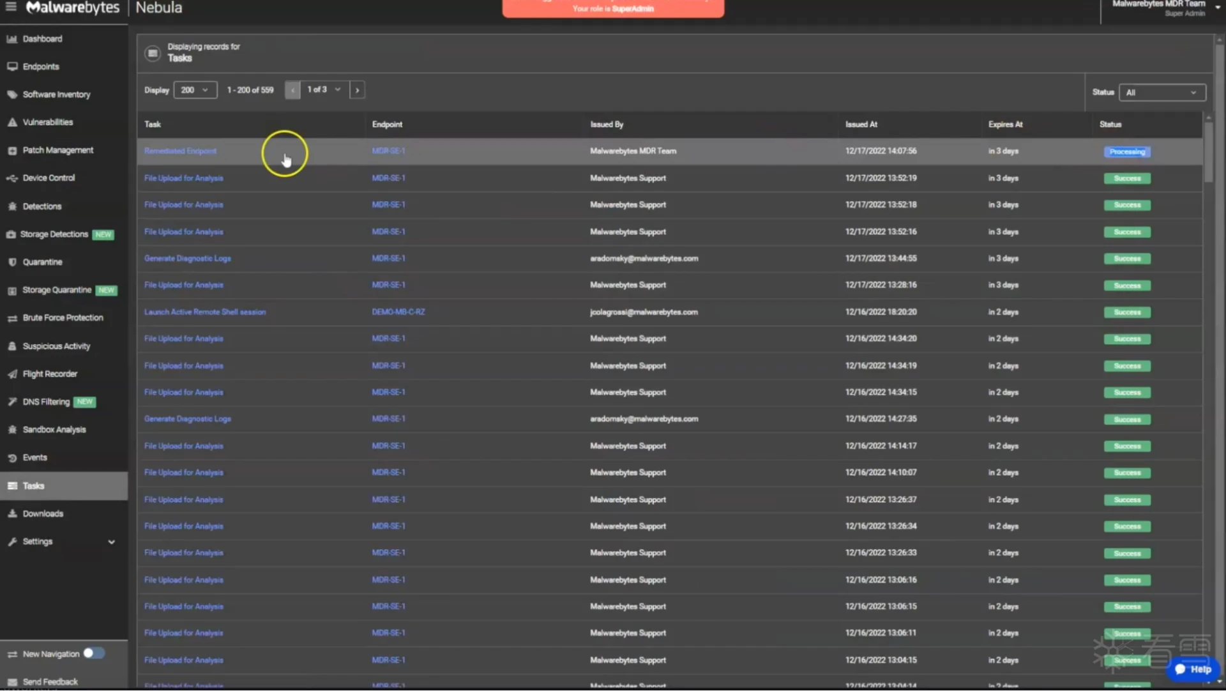Open the Help chat bubble
1226x691 pixels.
1193,669
